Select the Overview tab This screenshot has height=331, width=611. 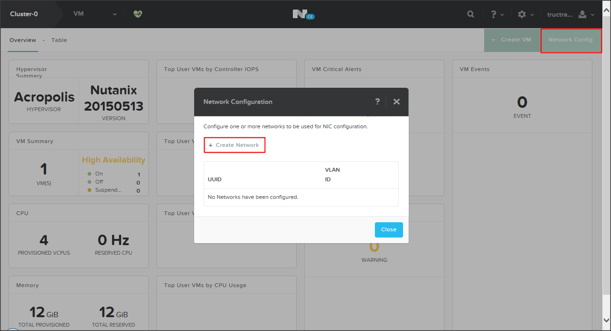(23, 40)
